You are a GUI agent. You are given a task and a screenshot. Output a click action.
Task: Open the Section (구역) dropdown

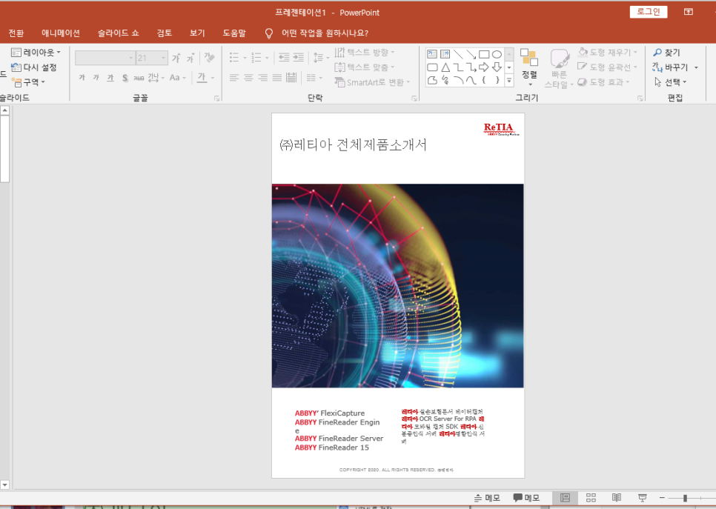click(x=28, y=82)
